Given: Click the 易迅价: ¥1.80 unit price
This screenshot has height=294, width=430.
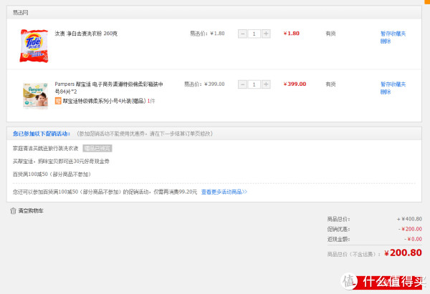Looking at the screenshot, I should tap(207, 34).
